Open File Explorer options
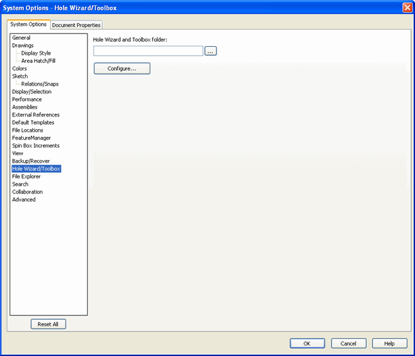The width and height of the screenshot is (415, 356). coord(26,176)
